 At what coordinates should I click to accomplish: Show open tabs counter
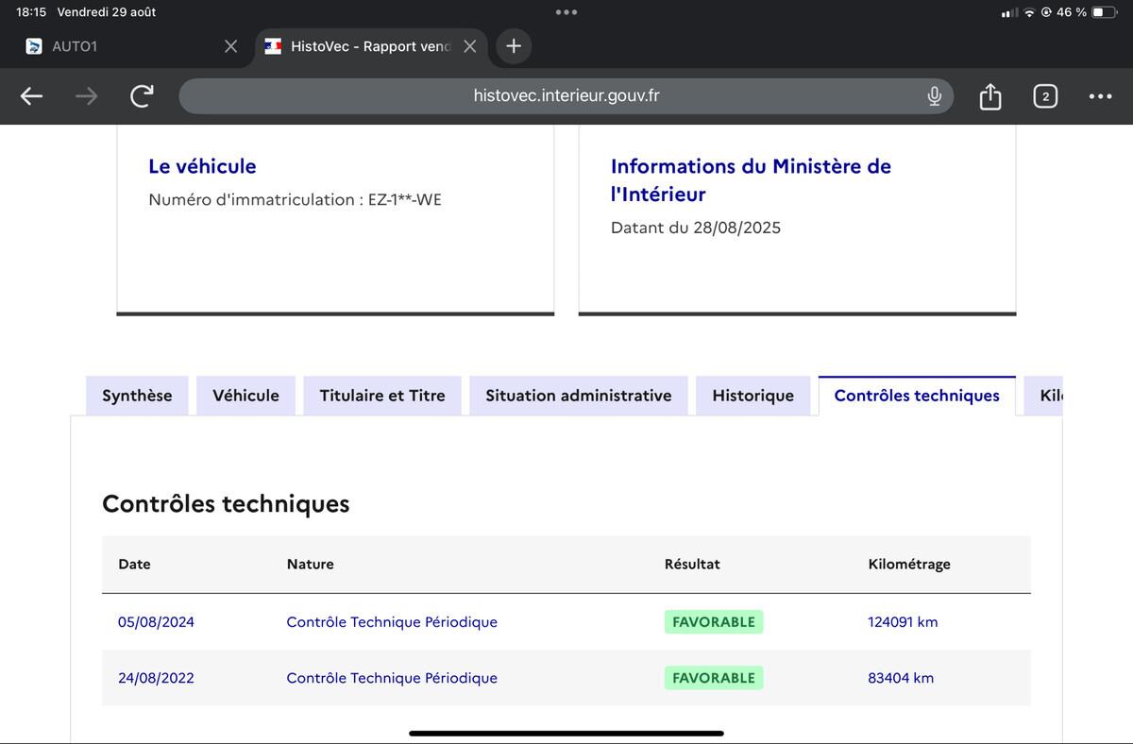coord(1045,96)
